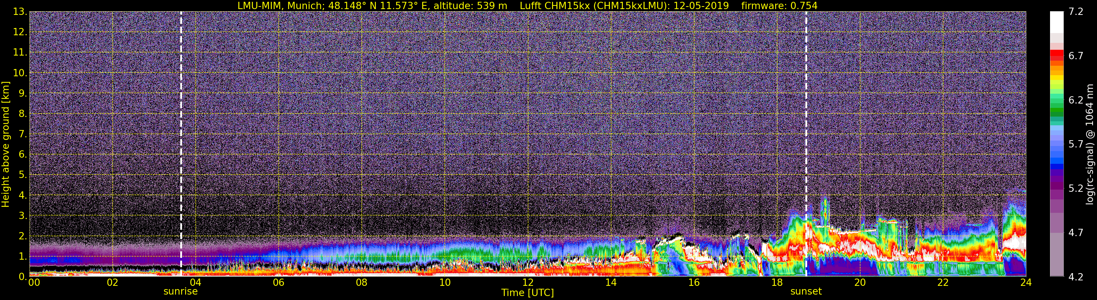
Task: Click the time axis tick label '02'
Action: coord(113,283)
